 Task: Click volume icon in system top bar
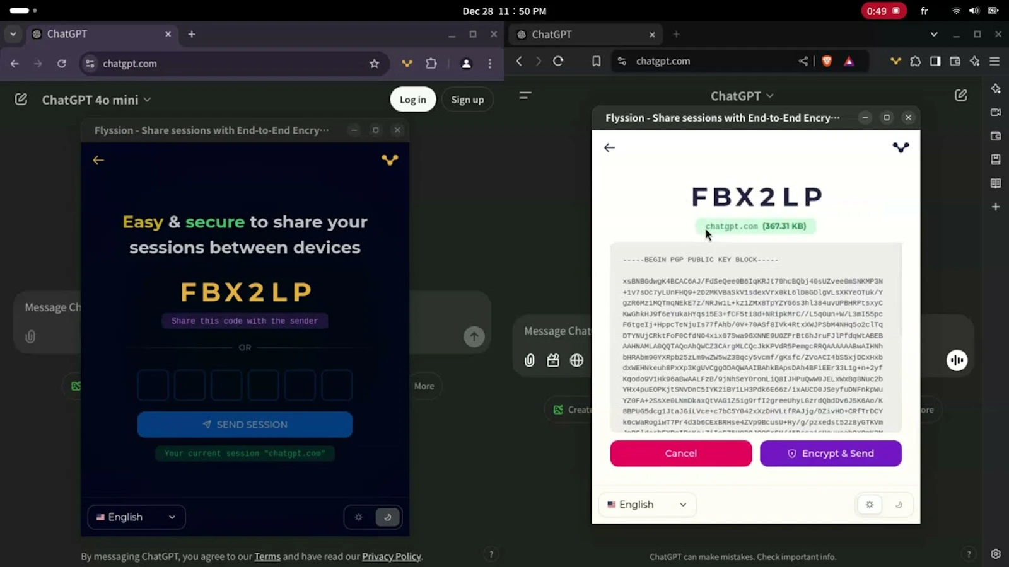[974, 11]
